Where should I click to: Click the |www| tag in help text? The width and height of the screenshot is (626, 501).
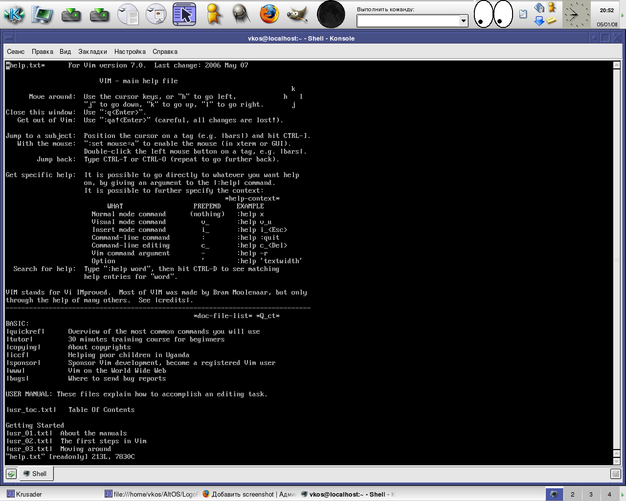tap(16, 371)
